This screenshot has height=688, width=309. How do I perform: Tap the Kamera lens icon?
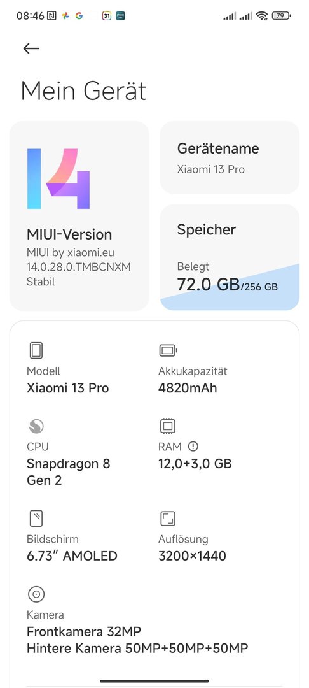click(36, 594)
